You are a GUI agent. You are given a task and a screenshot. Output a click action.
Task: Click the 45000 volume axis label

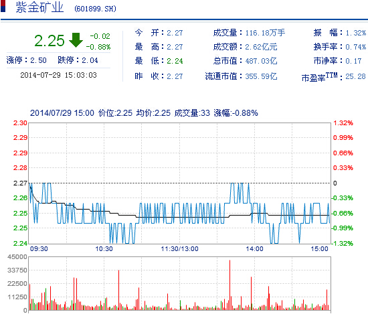pos(17,257)
